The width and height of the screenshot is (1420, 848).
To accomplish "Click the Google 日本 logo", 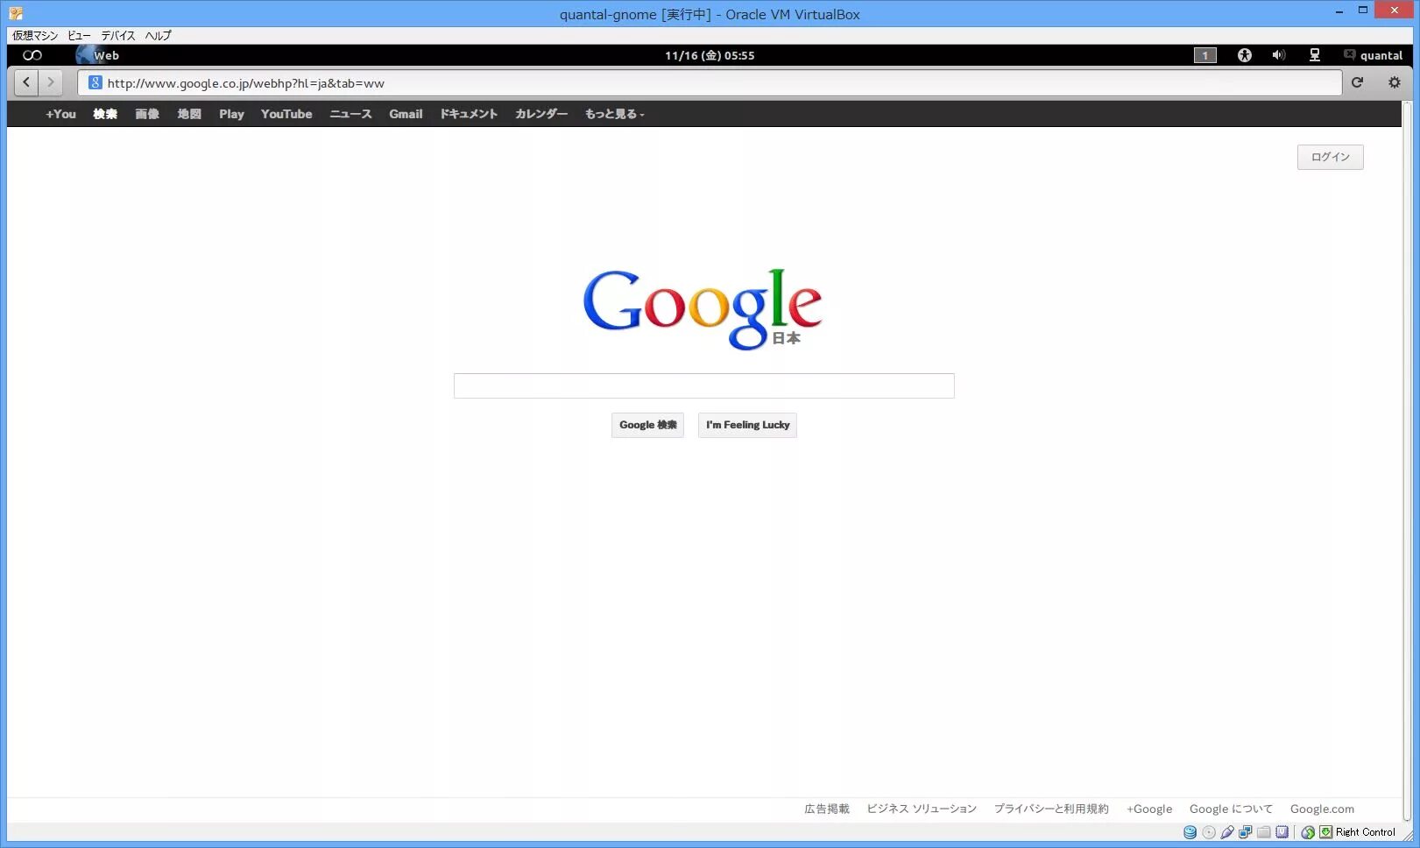I will (x=703, y=309).
